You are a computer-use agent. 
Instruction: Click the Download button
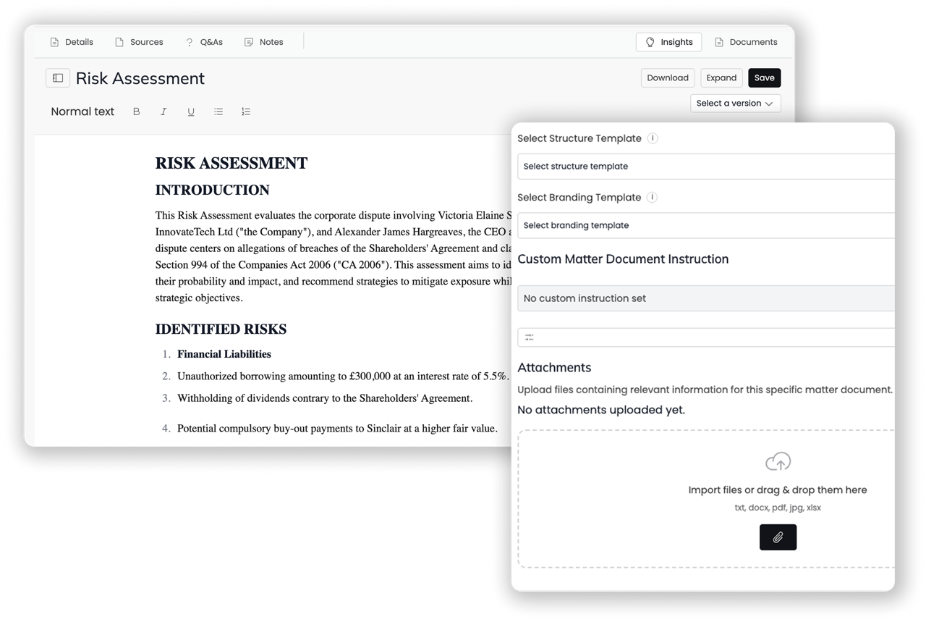[x=667, y=78]
